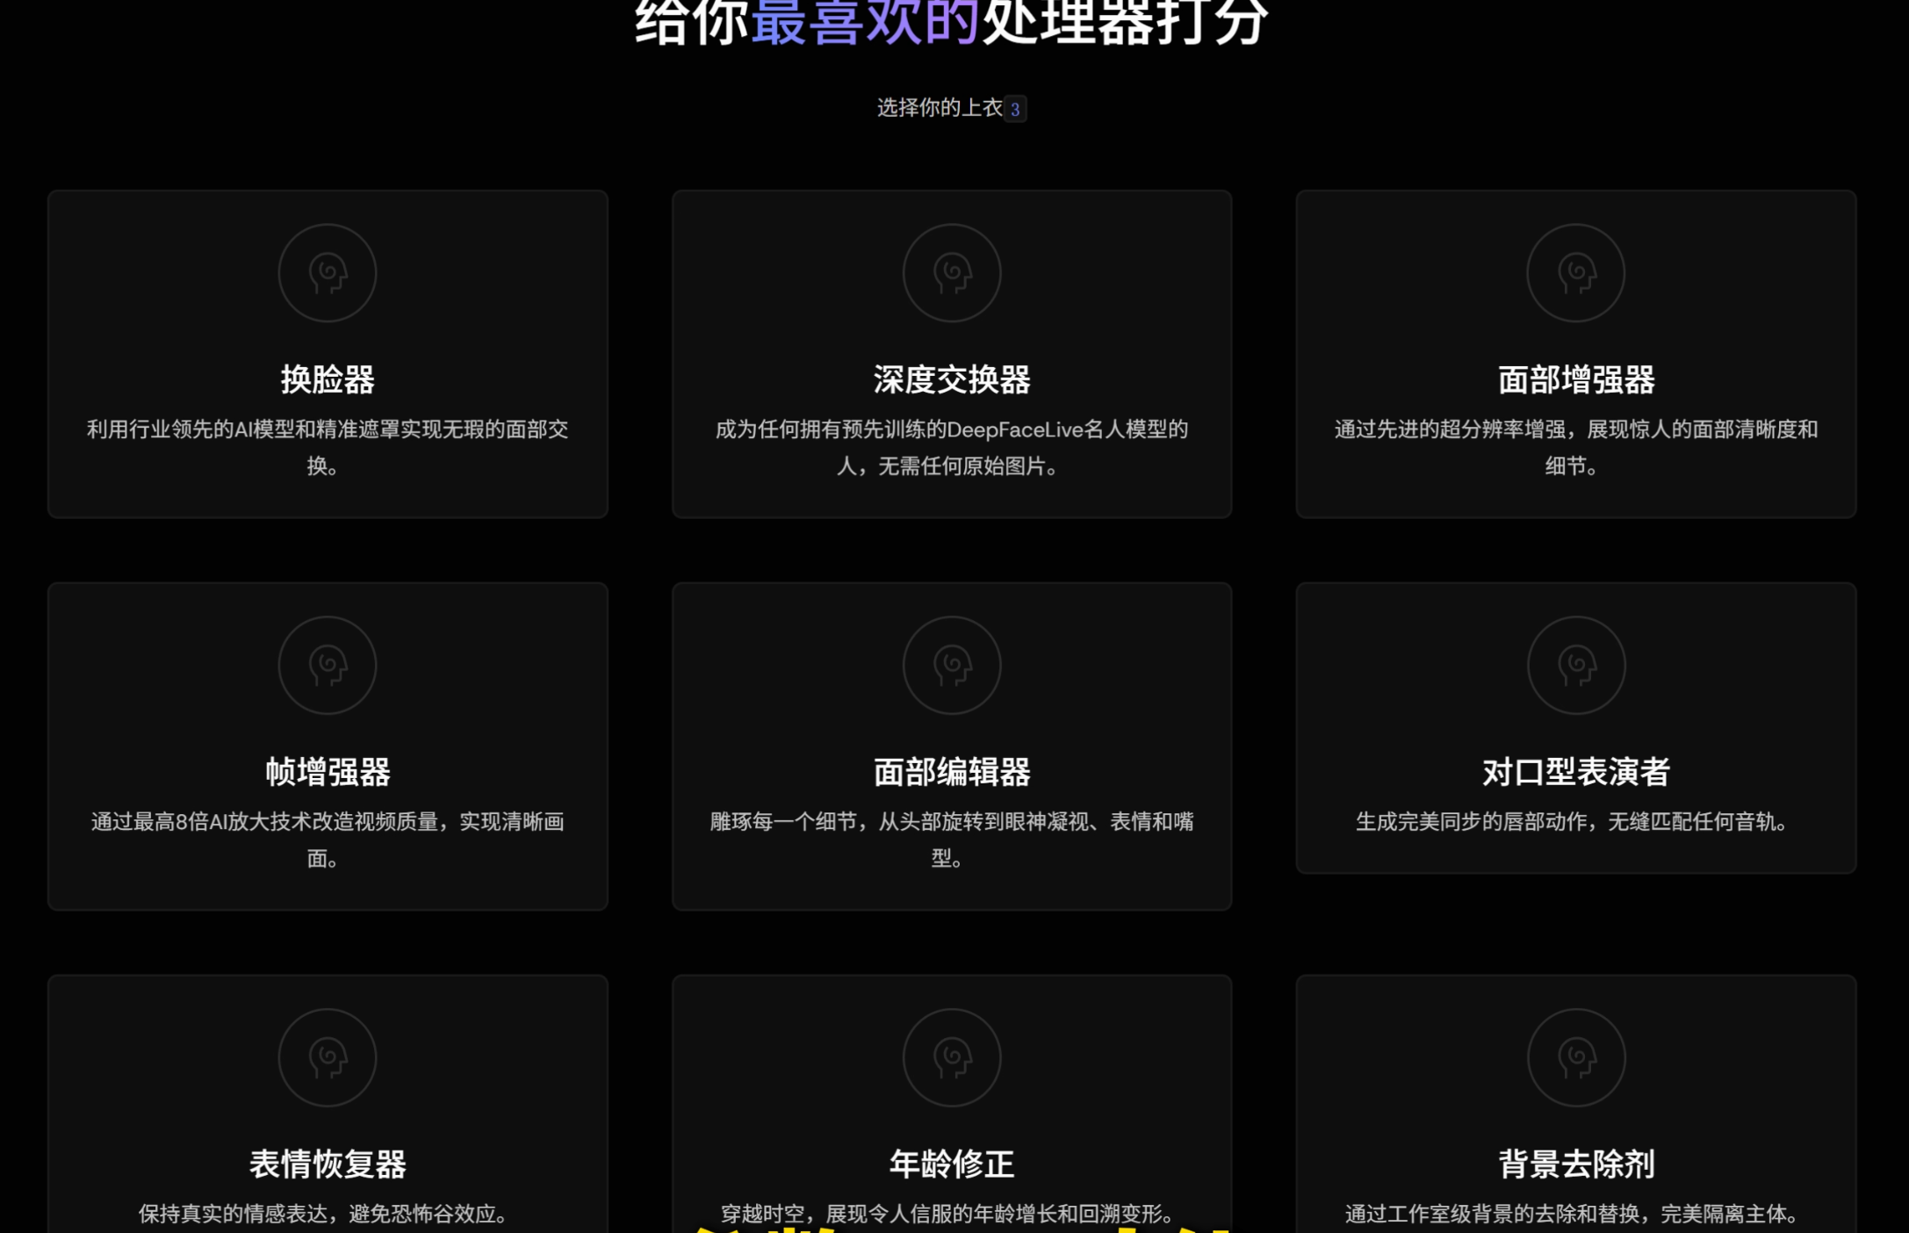Click the 选择你的上衣 subtitle text
The width and height of the screenshot is (1909, 1233).
pyautogui.click(x=940, y=108)
